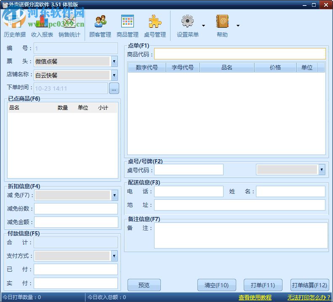Image resolution: width=333 pixels, height=302 pixels.
Task: Focus the 电话 input field
Action: [x=189, y=192]
